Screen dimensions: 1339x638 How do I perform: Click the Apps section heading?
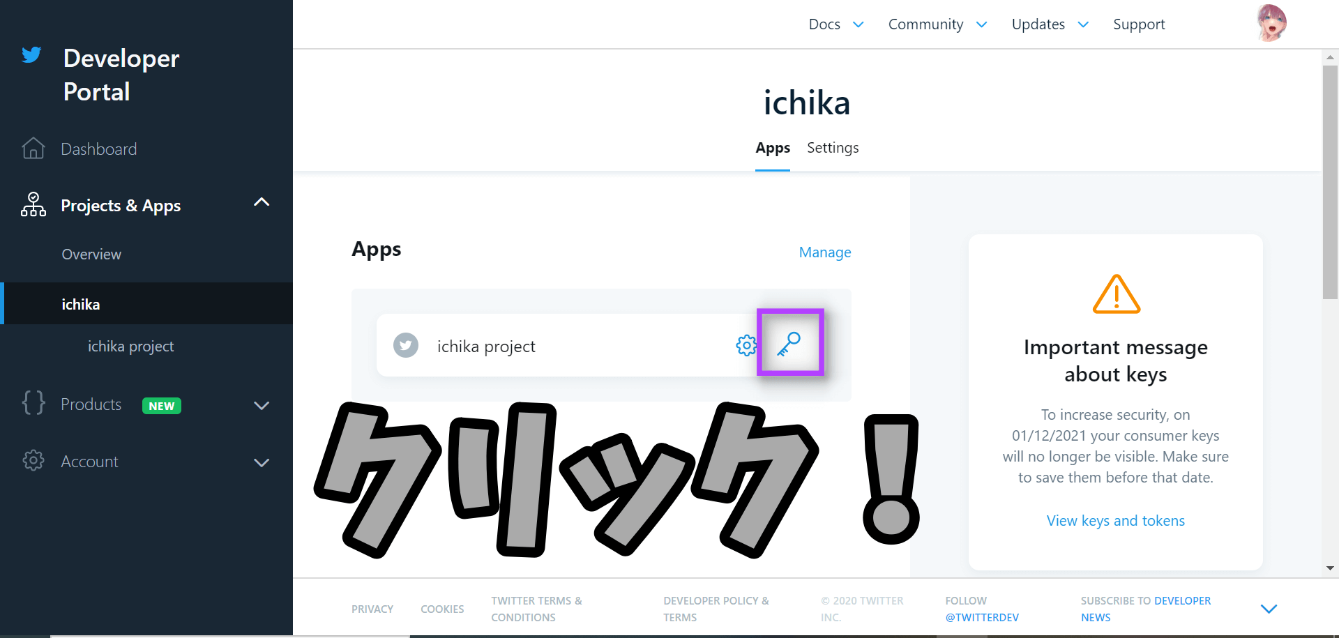(x=377, y=250)
